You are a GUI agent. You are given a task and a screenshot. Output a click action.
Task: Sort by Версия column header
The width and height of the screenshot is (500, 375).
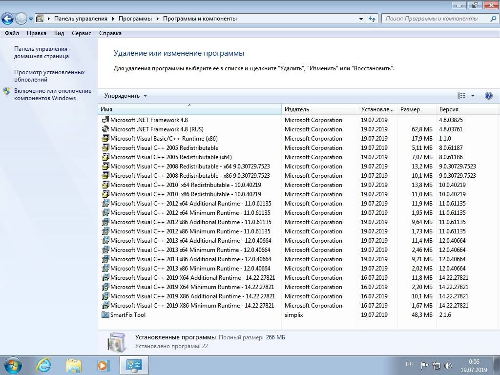(467, 109)
